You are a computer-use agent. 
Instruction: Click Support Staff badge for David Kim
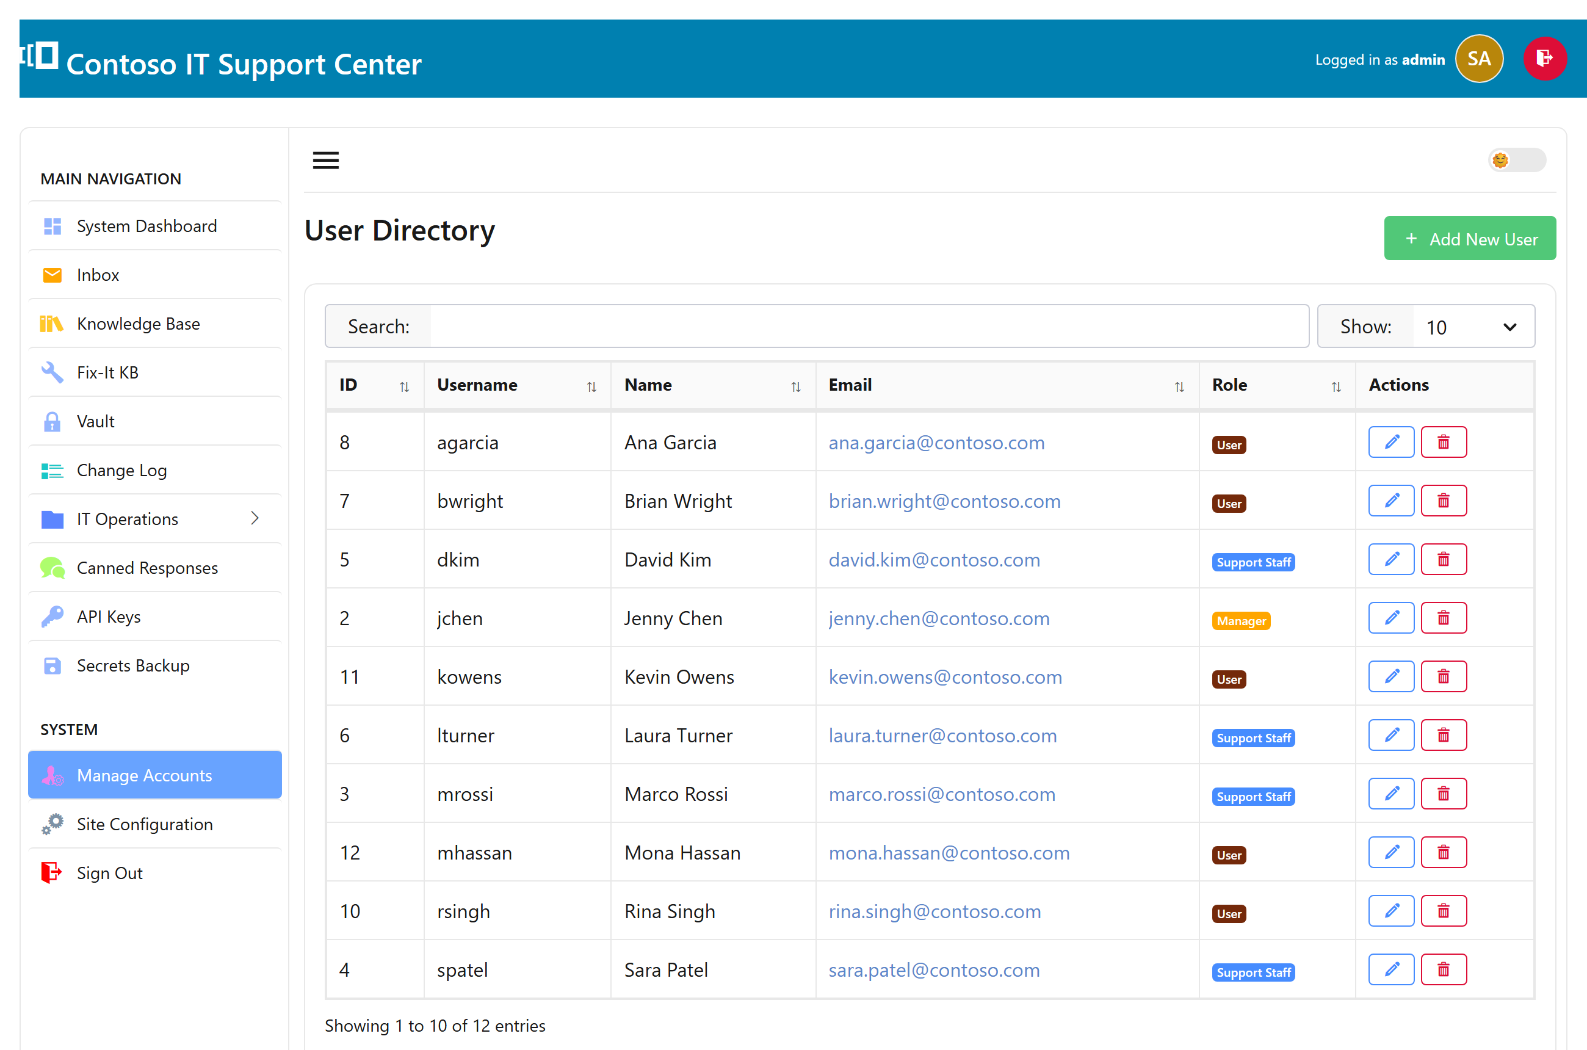tap(1253, 562)
